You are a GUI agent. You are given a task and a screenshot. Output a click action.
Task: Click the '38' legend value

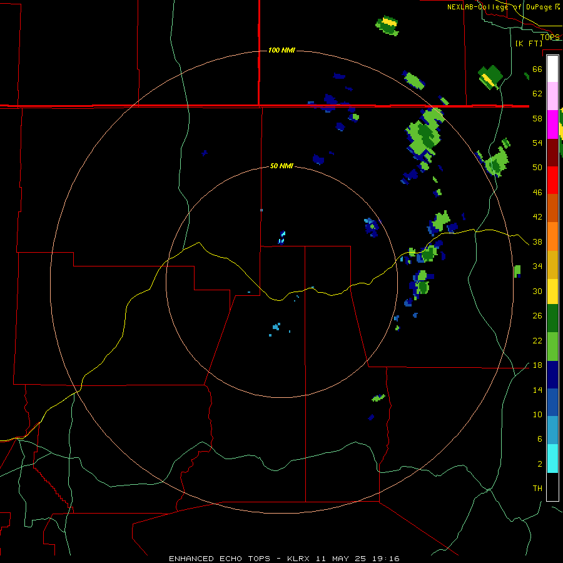pos(537,242)
